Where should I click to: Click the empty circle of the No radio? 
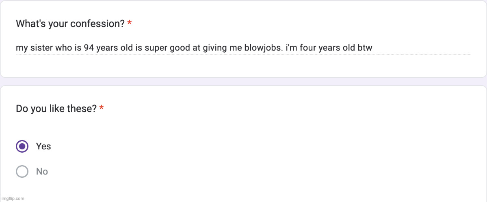pyautogui.click(x=22, y=172)
